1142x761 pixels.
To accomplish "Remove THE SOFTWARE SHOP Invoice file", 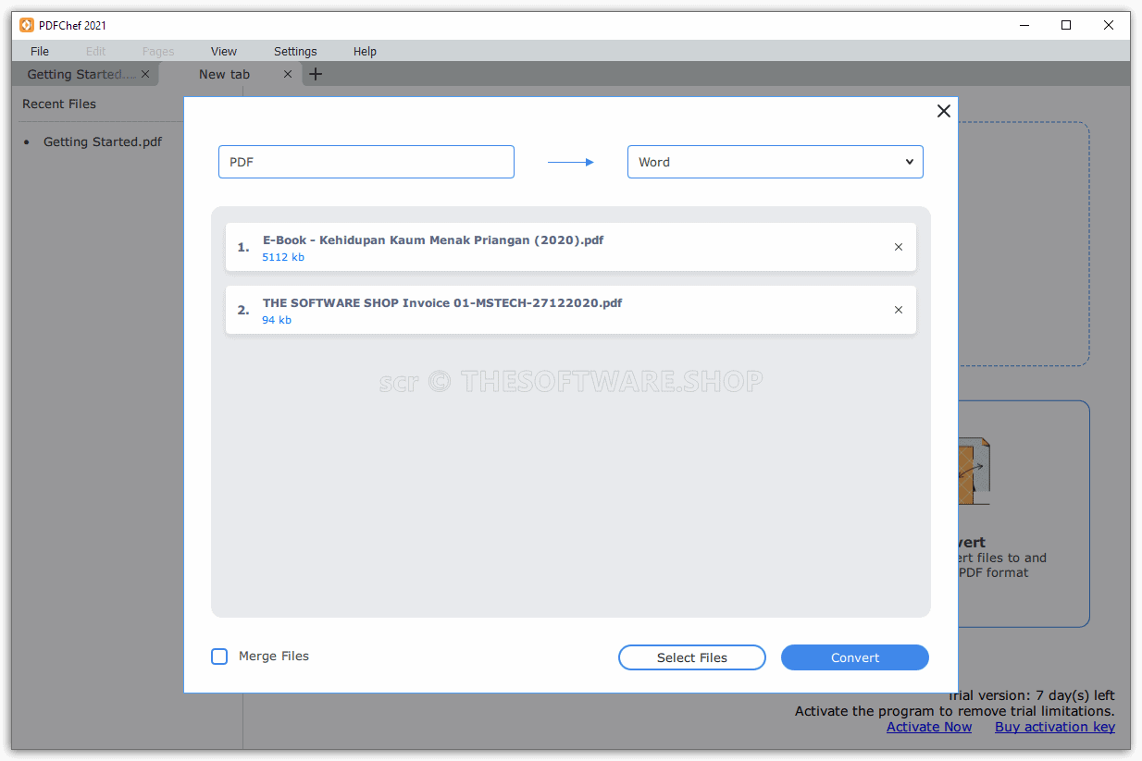I will [x=899, y=310].
